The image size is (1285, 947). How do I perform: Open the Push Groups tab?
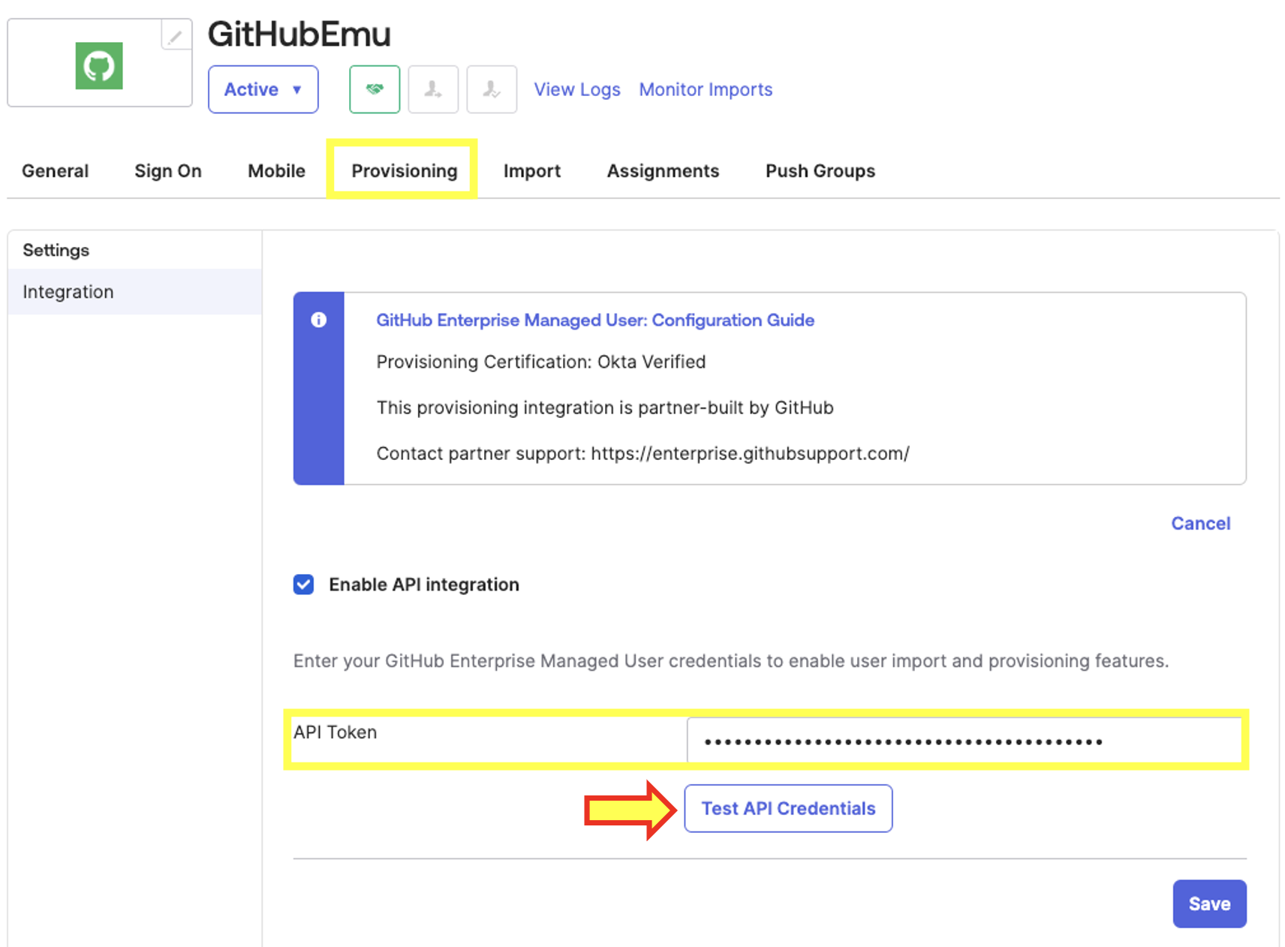point(820,171)
